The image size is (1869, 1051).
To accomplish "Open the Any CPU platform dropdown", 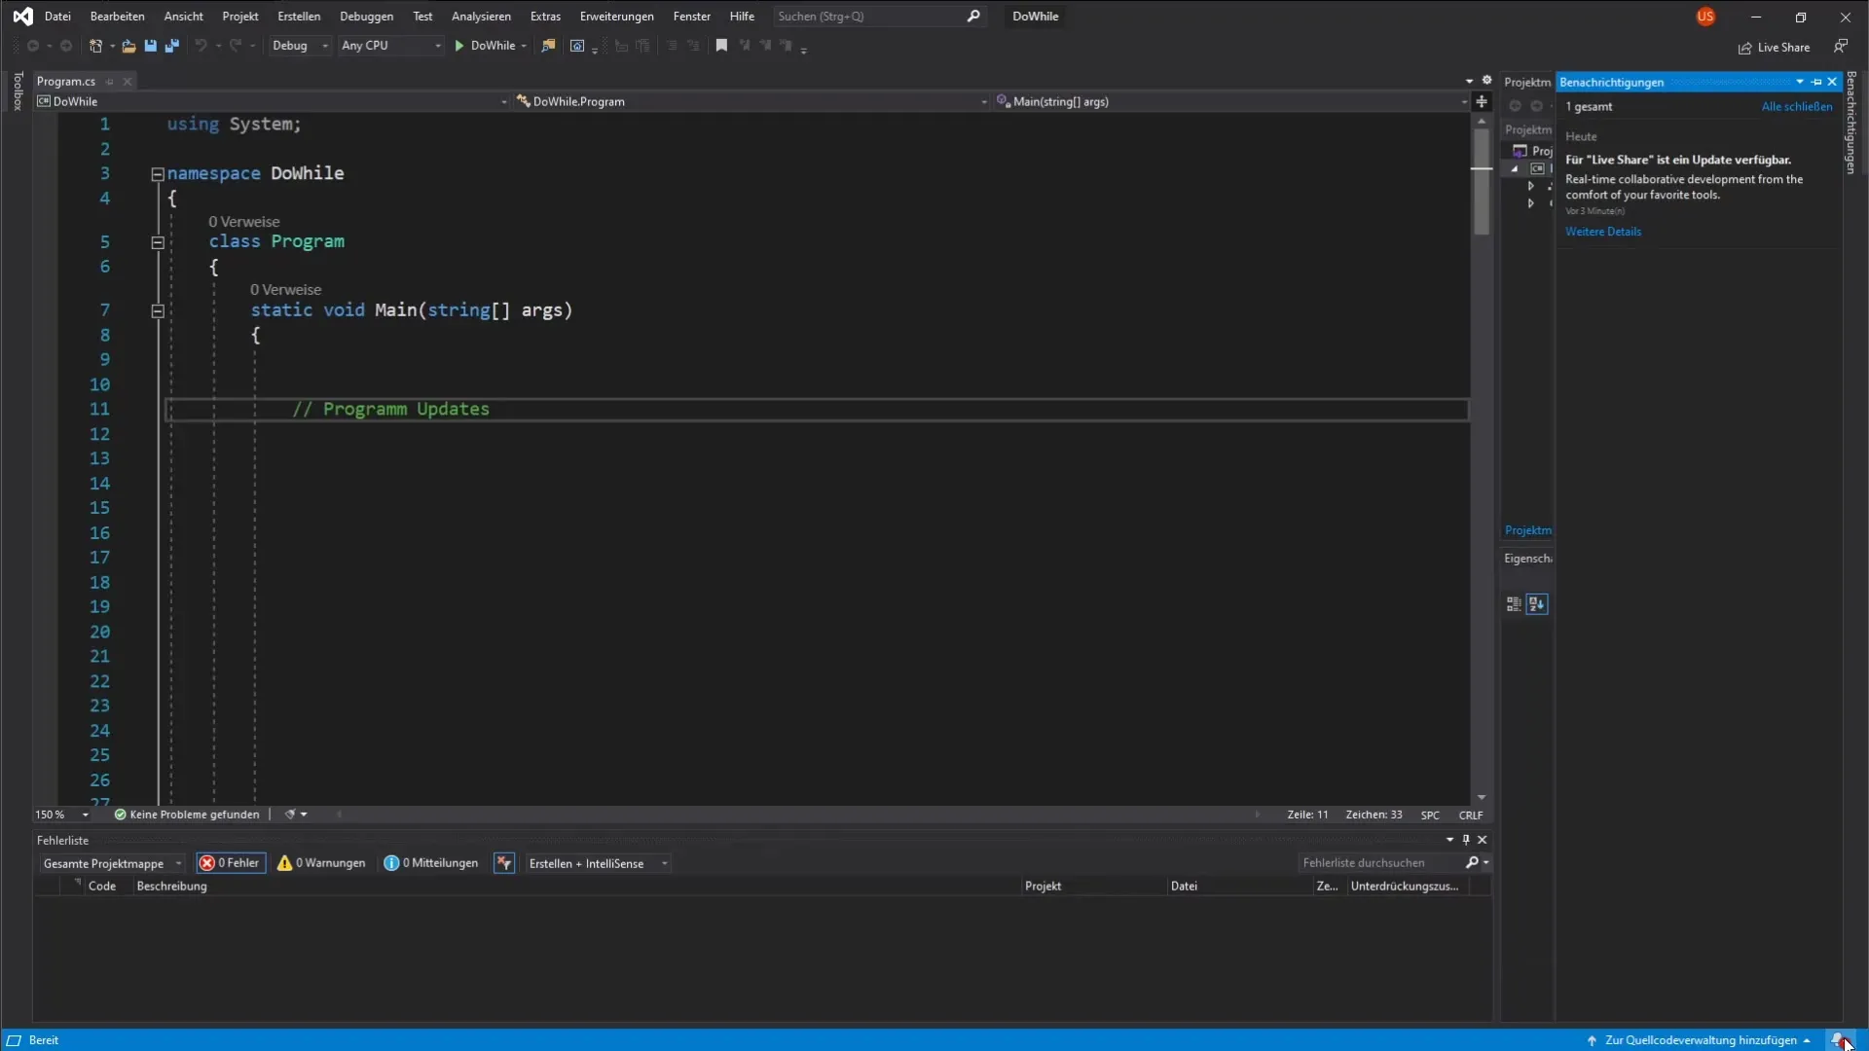I will tap(390, 46).
